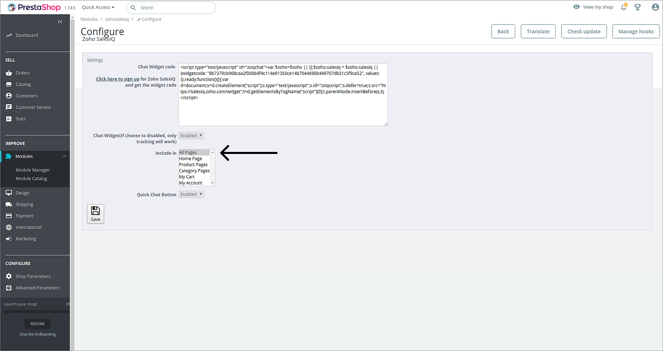Image resolution: width=663 pixels, height=351 pixels.
Task: Collapse the Modules submenu chevron
Action: (65, 156)
